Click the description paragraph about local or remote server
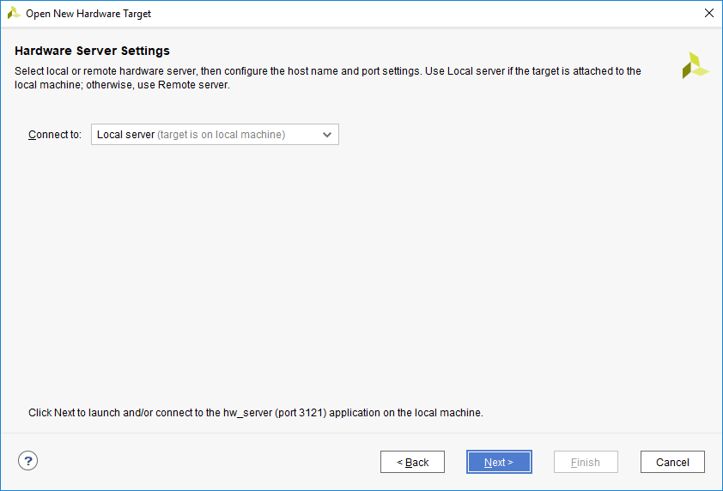Image resolution: width=723 pixels, height=491 pixels. click(328, 78)
